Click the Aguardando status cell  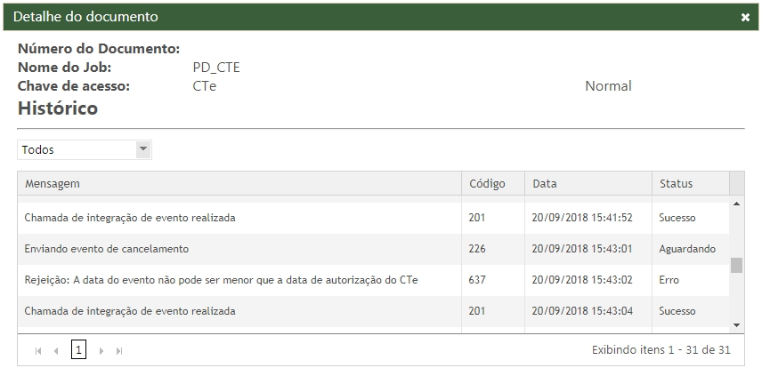[x=687, y=249]
